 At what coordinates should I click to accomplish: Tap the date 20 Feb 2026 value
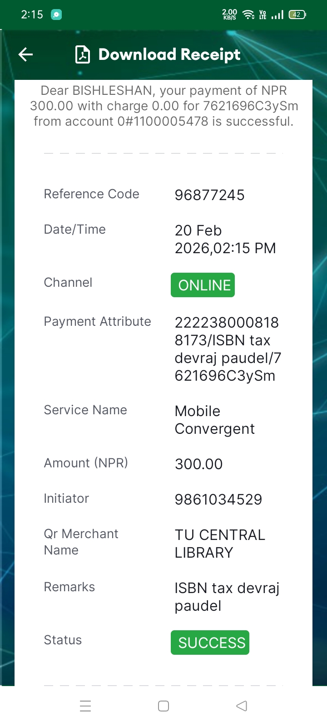pyautogui.click(x=225, y=239)
